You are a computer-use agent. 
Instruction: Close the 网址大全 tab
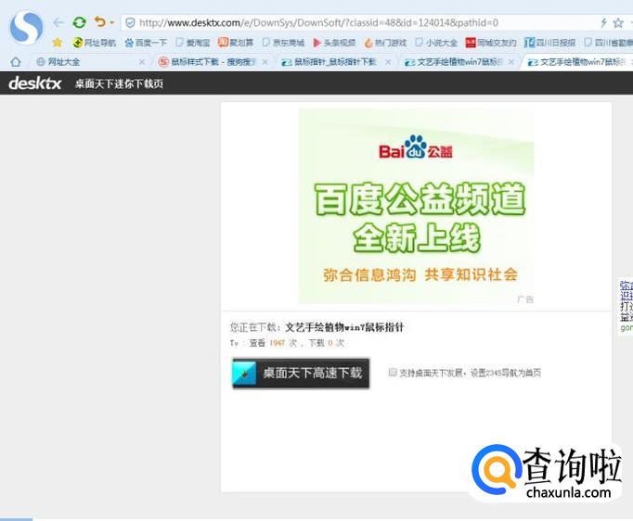click(142, 62)
